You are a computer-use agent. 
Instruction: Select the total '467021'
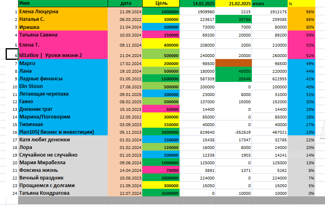point(270,132)
